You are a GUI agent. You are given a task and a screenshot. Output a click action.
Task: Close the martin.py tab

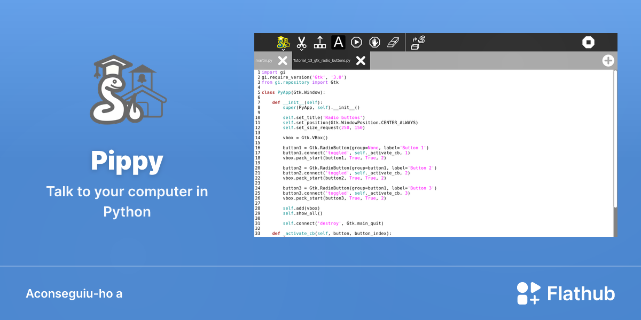[283, 61]
